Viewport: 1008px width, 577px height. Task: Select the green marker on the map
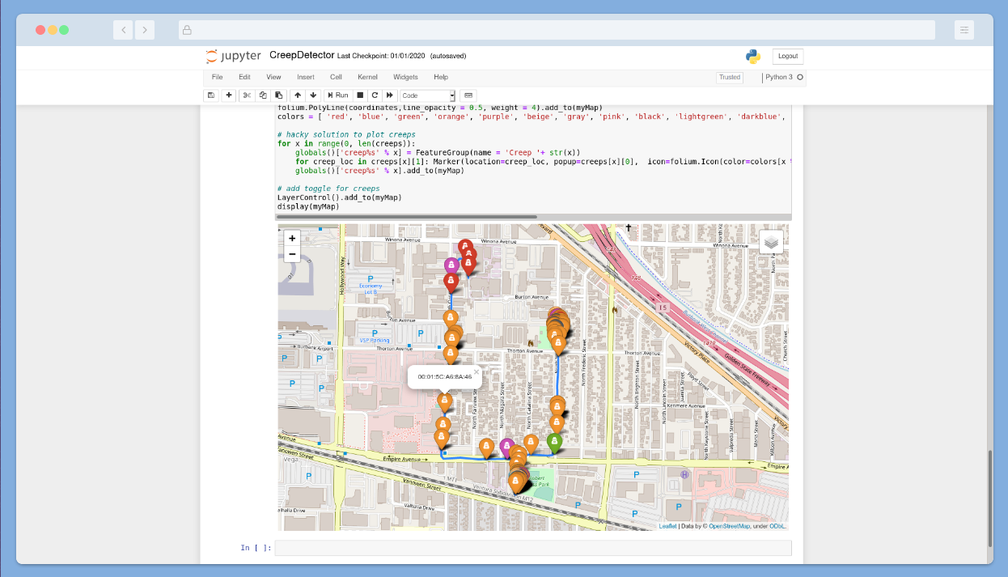pos(554,442)
